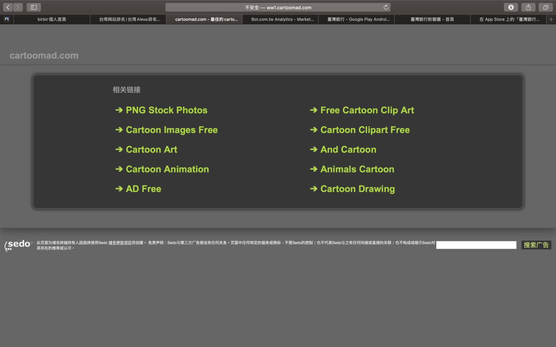Image resolution: width=556 pixels, height=347 pixels.
Task: Open the Cartoon Images Free link
Action: pyautogui.click(x=172, y=130)
